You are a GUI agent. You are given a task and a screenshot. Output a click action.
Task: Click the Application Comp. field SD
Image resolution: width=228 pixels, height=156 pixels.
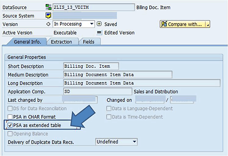98,91
